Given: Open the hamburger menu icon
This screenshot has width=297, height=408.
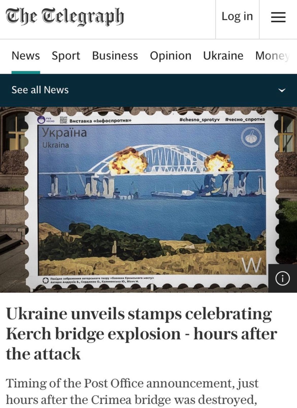Looking at the screenshot, I should 278,17.
